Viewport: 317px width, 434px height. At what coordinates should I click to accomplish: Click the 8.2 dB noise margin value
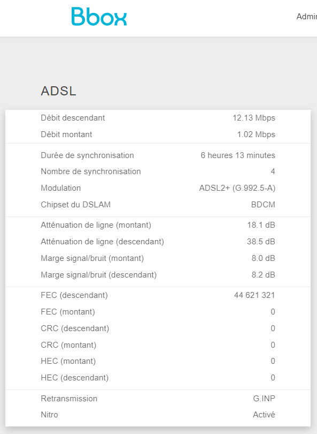tap(263, 275)
